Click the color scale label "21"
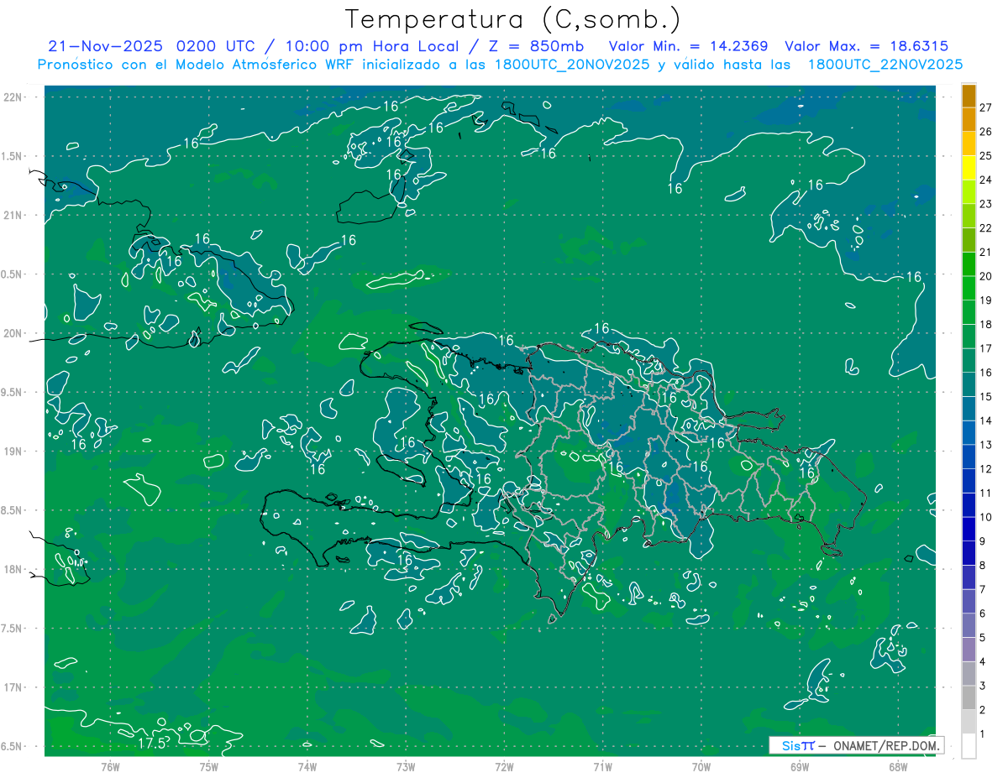This screenshot has height=778, width=1008. (985, 253)
